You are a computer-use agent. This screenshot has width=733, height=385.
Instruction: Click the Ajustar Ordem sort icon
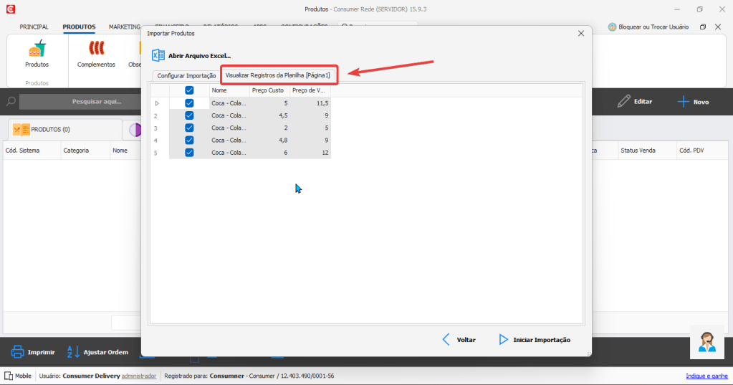point(74,352)
